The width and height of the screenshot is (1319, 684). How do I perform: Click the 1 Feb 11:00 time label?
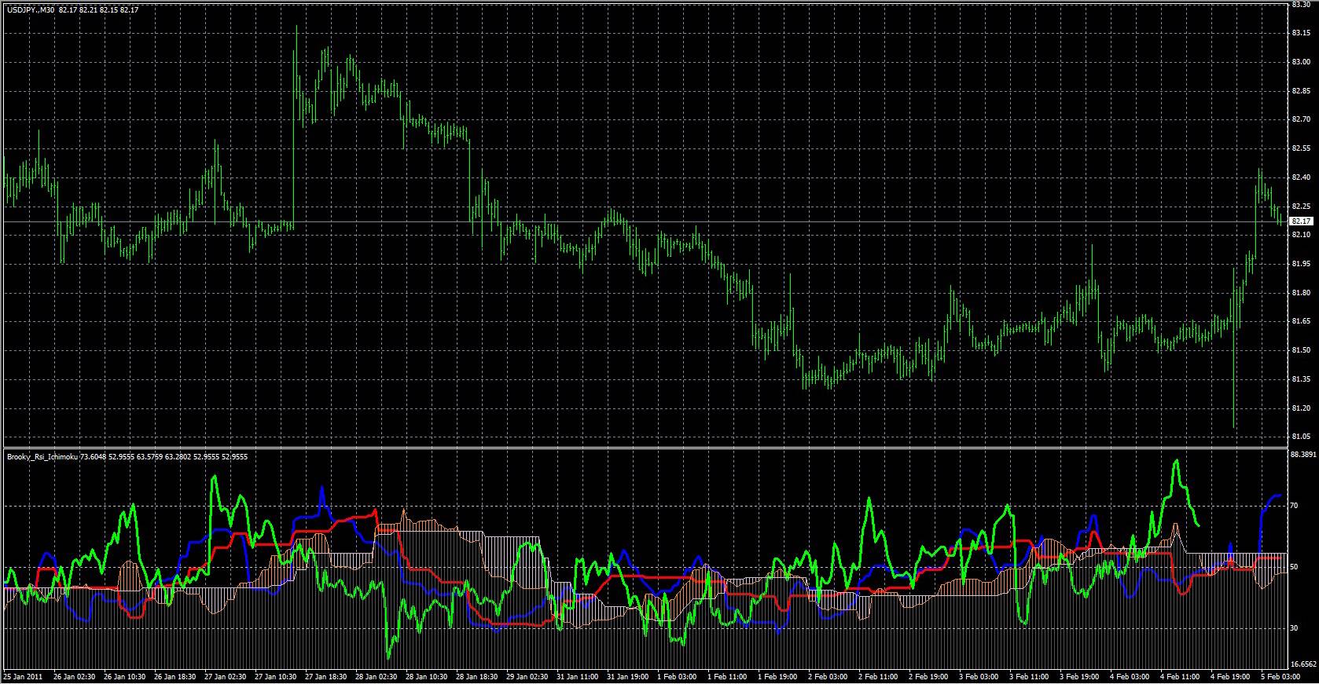(729, 676)
